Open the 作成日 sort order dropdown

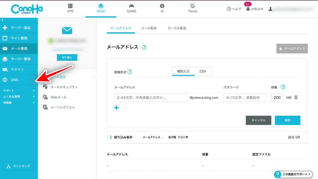click(x=183, y=137)
